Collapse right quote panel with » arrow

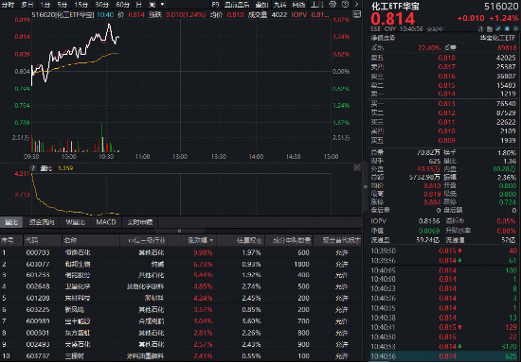click(366, 186)
